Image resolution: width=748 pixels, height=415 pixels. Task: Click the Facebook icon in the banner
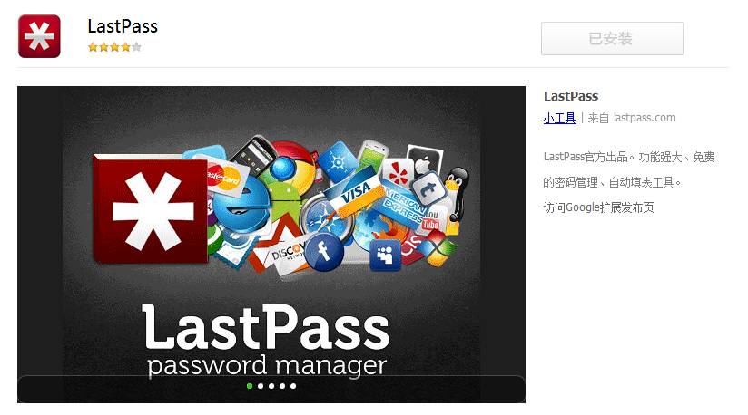point(324,251)
